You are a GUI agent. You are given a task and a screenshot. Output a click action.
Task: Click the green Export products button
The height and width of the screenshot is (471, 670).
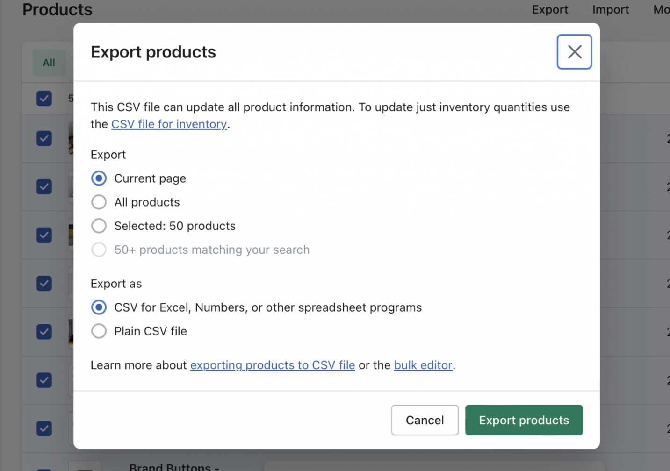(524, 420)
